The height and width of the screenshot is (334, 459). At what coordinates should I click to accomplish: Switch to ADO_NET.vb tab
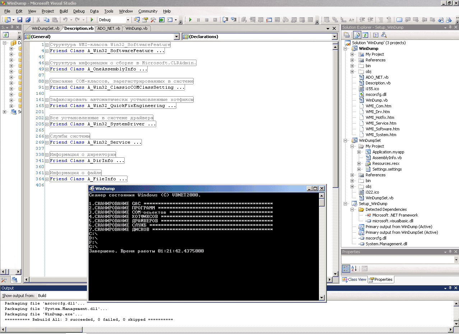coord(109,28)
